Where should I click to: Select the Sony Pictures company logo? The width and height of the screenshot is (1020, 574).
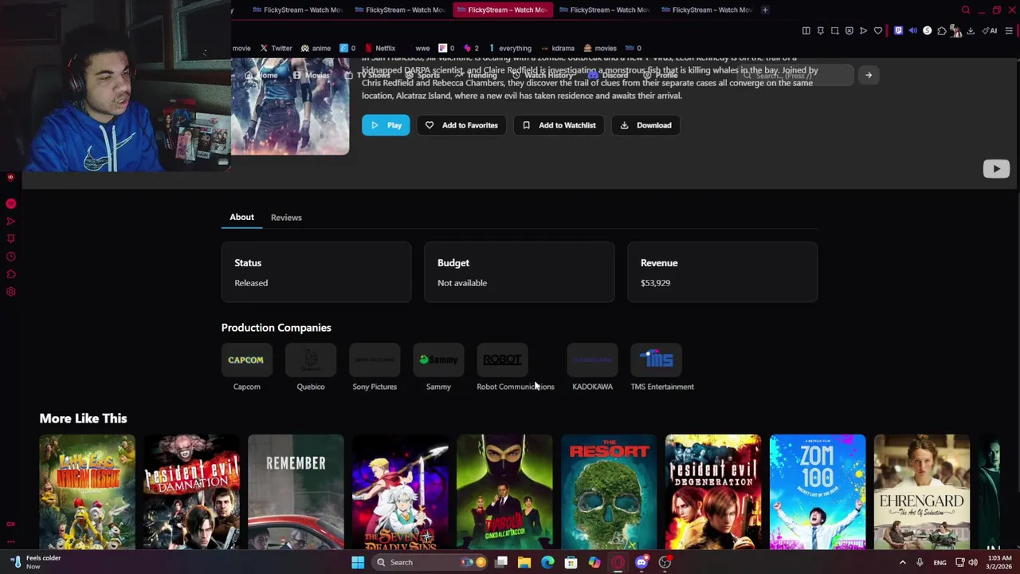pos(375,360)
